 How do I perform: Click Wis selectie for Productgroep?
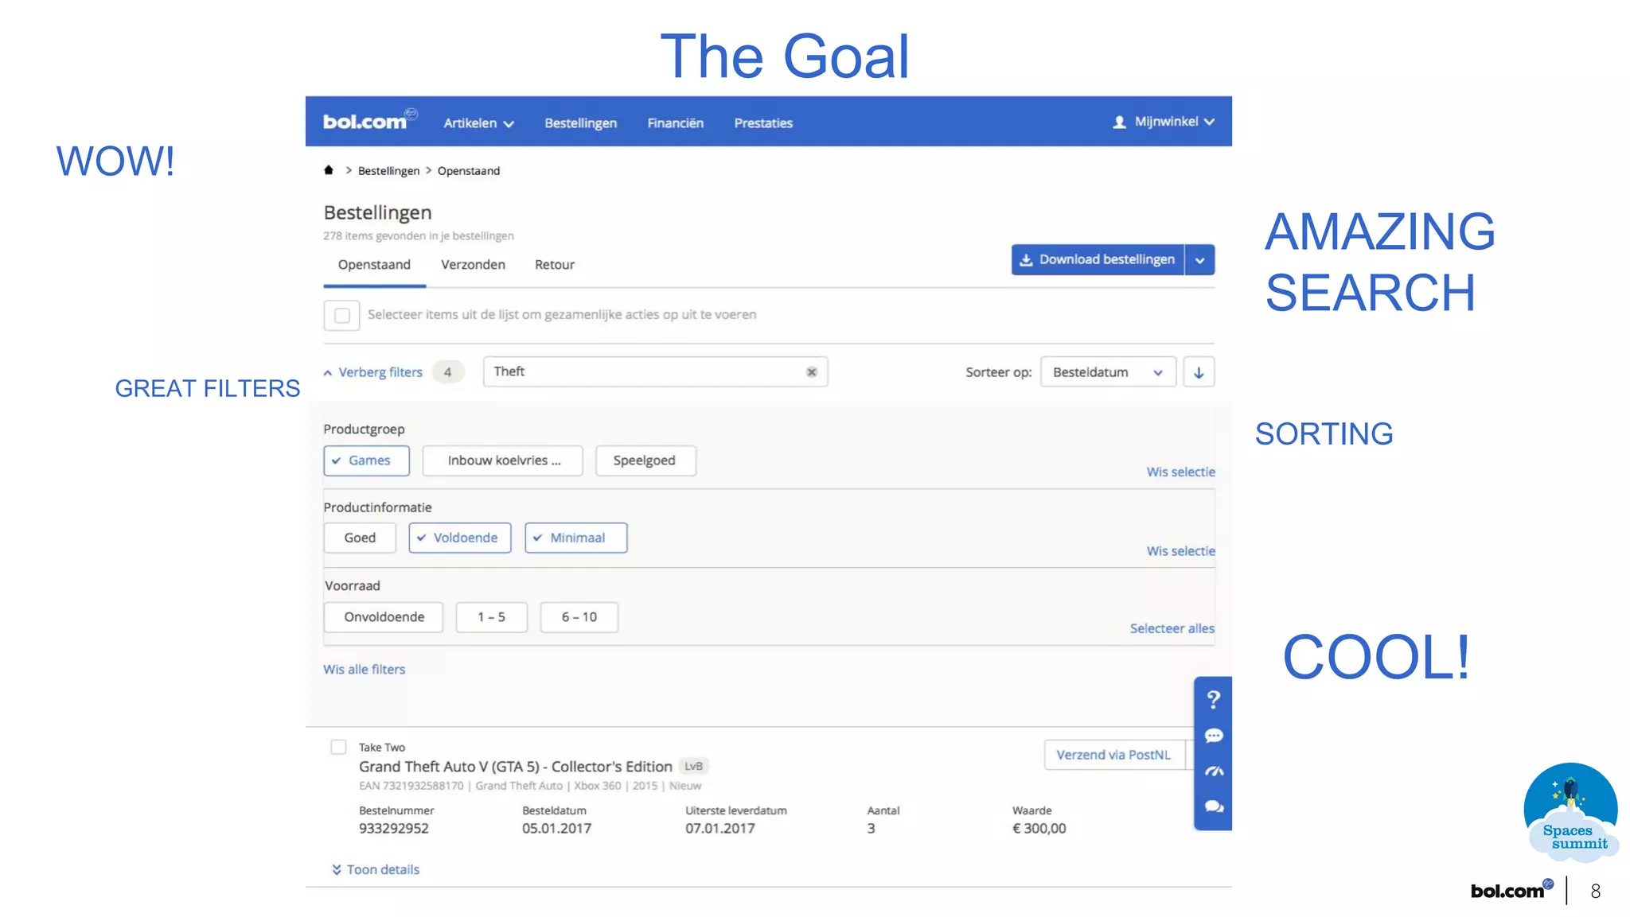coord(1180,472)
